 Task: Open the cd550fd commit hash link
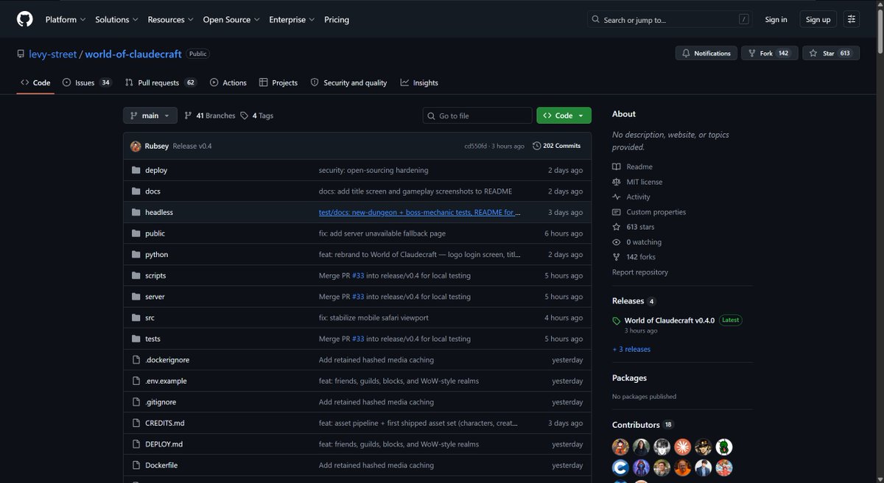pyautogui.click(x=475, y=147)
